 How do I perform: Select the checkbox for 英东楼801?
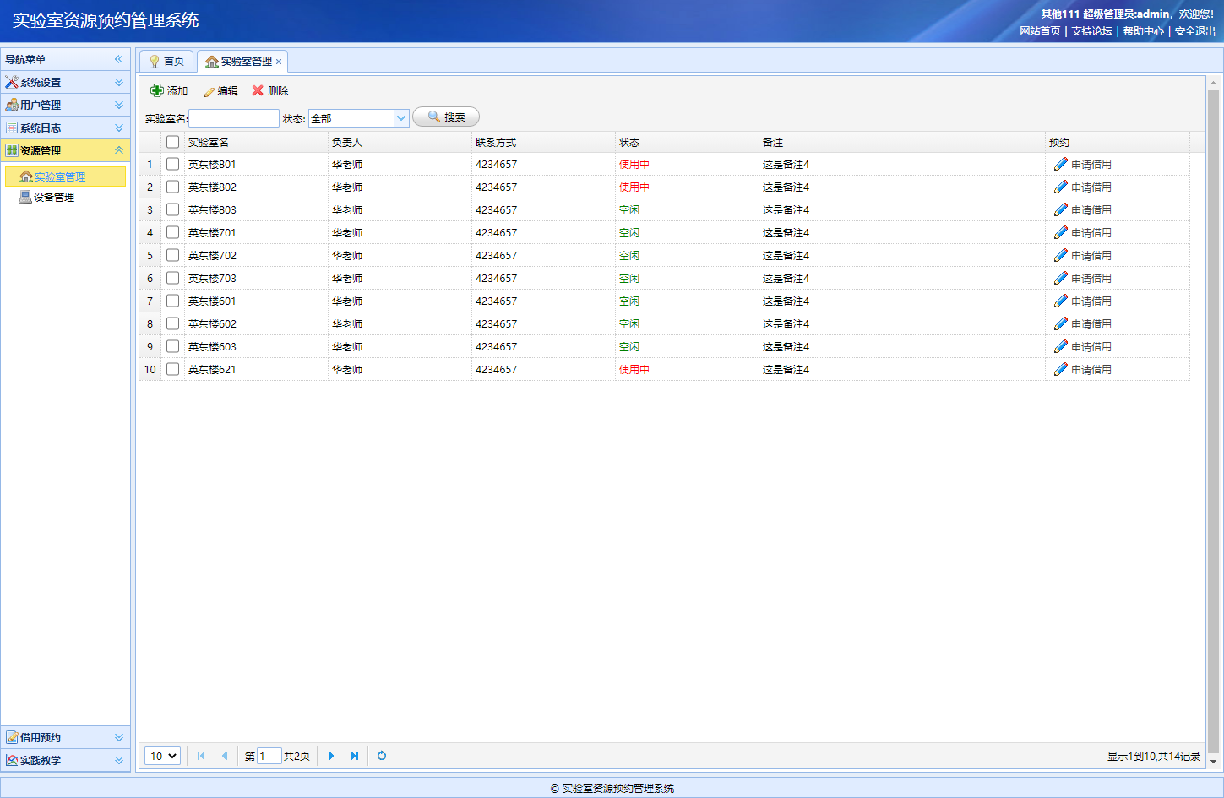(173, 164)
